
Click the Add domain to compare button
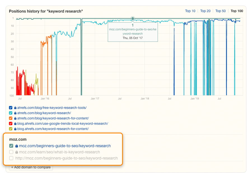(x=31, y=167)
